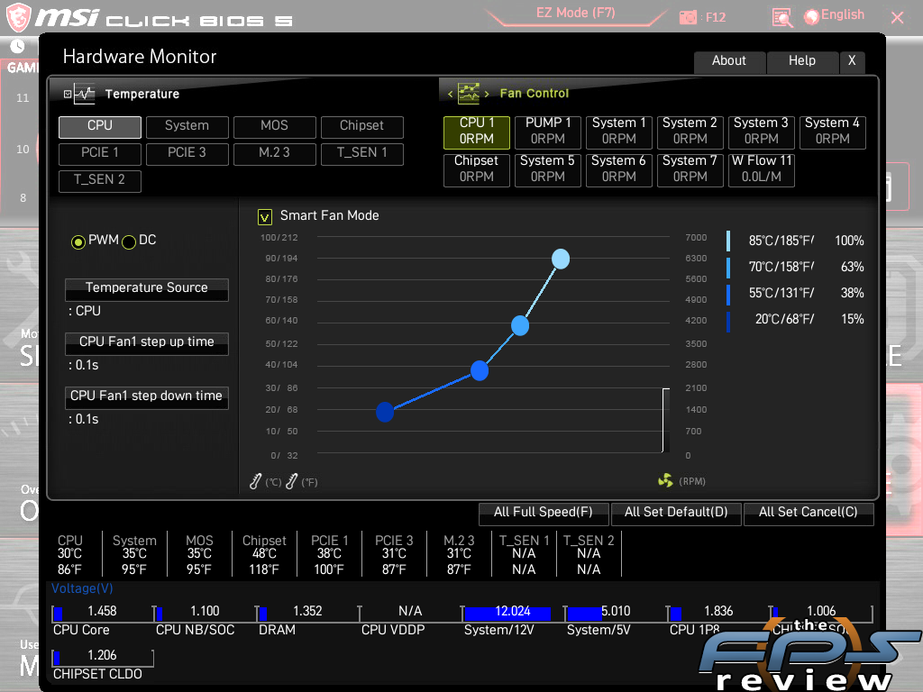This screenshot has width=923, height=692.
Task: Select the PCIE 3 temperature tab
Action: click(x=187, y=153)
